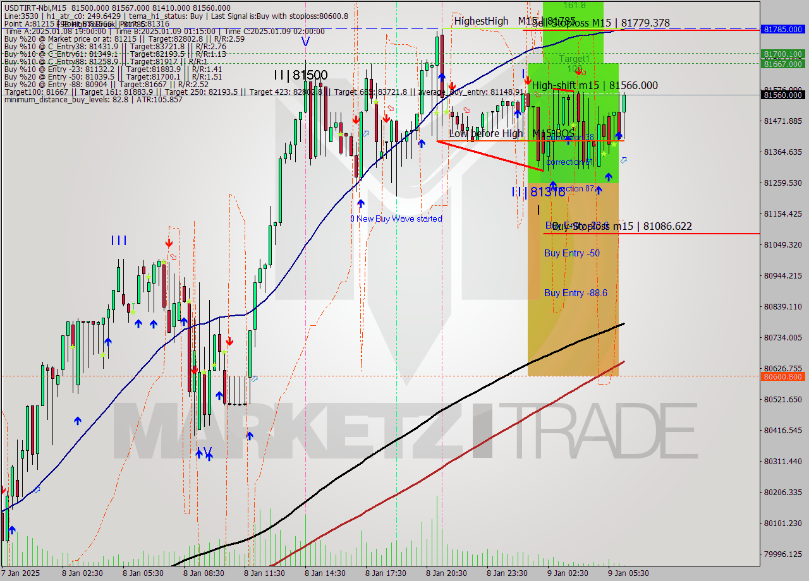This screenshot has width=809, height=581.
Task: Select the 'Low before High' chart label
Action: pyautogui.click(x=486, y=133)
